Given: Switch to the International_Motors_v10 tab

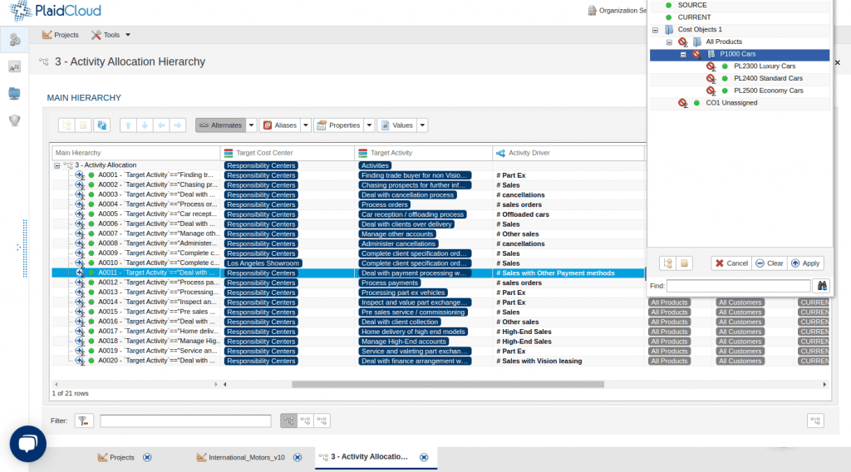Looking at the screenshot, I should pos(240,457).
